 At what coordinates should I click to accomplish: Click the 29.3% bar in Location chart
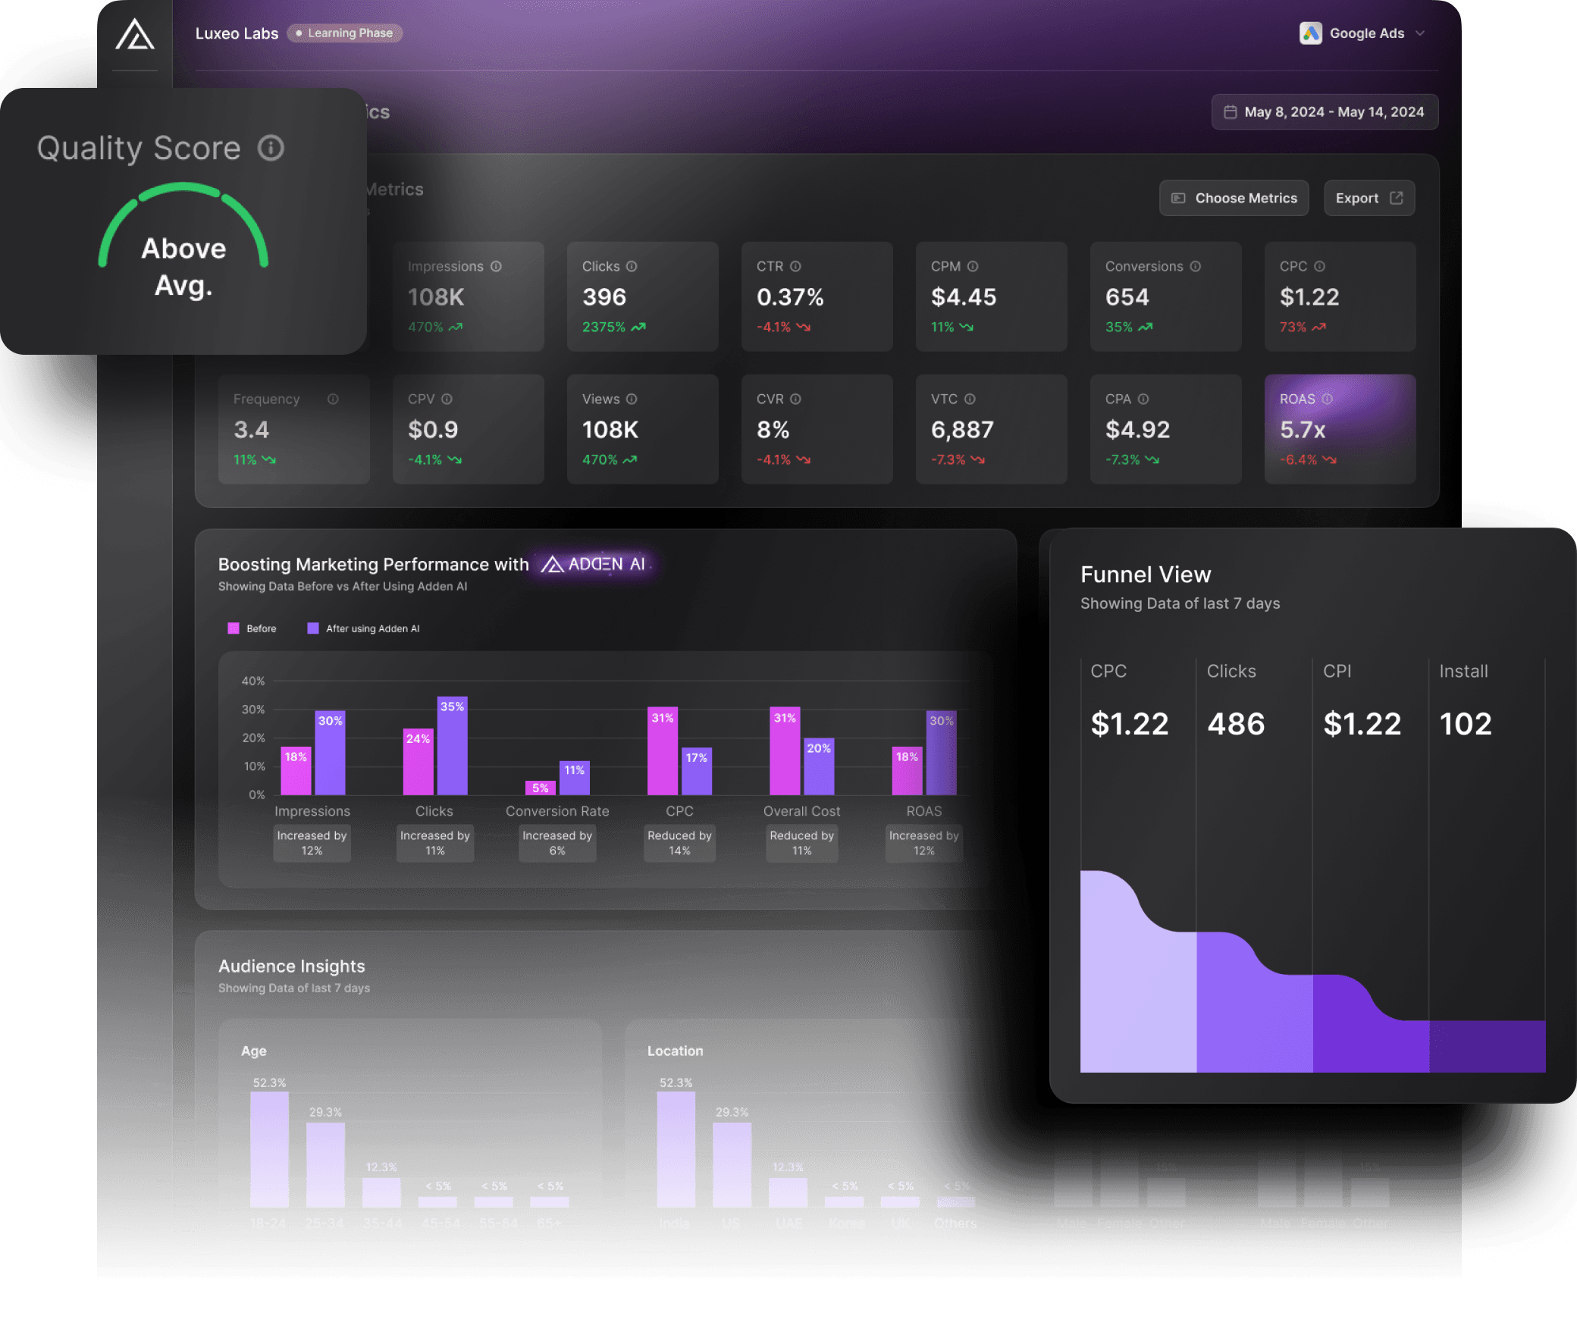[732, 1164]
